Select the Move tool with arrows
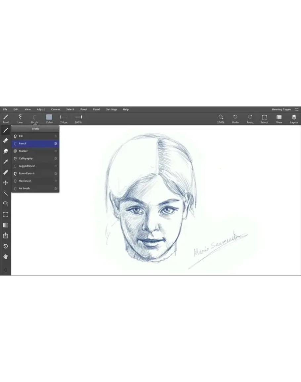Screen dimensions: 301x382 coord(5,183)
